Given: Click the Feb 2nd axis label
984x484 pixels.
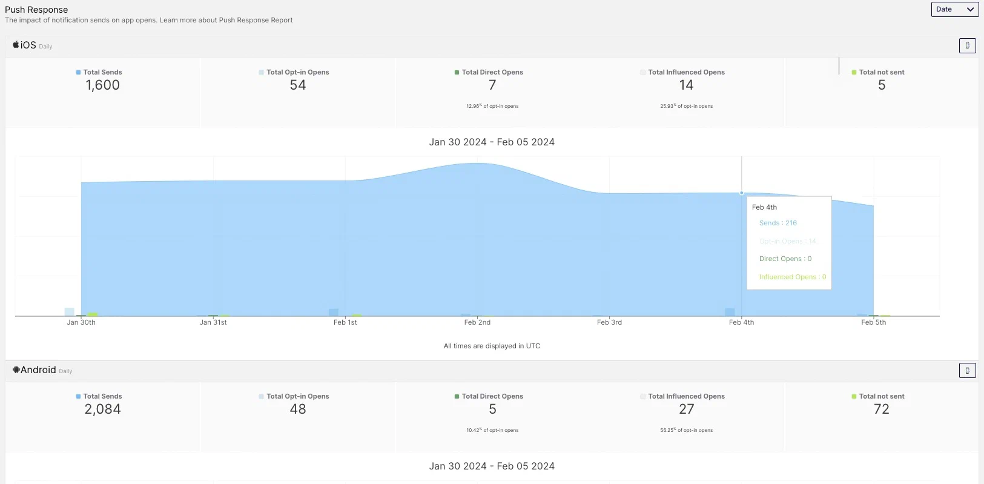Looking at the screenshot, I should pyautogui.click(x=477, y=322).
